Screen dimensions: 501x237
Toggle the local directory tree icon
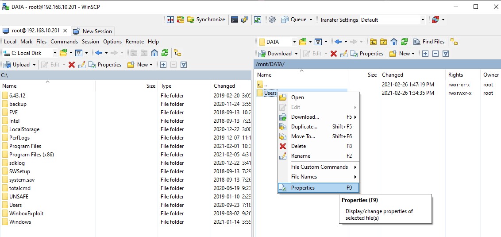(177, 53)
